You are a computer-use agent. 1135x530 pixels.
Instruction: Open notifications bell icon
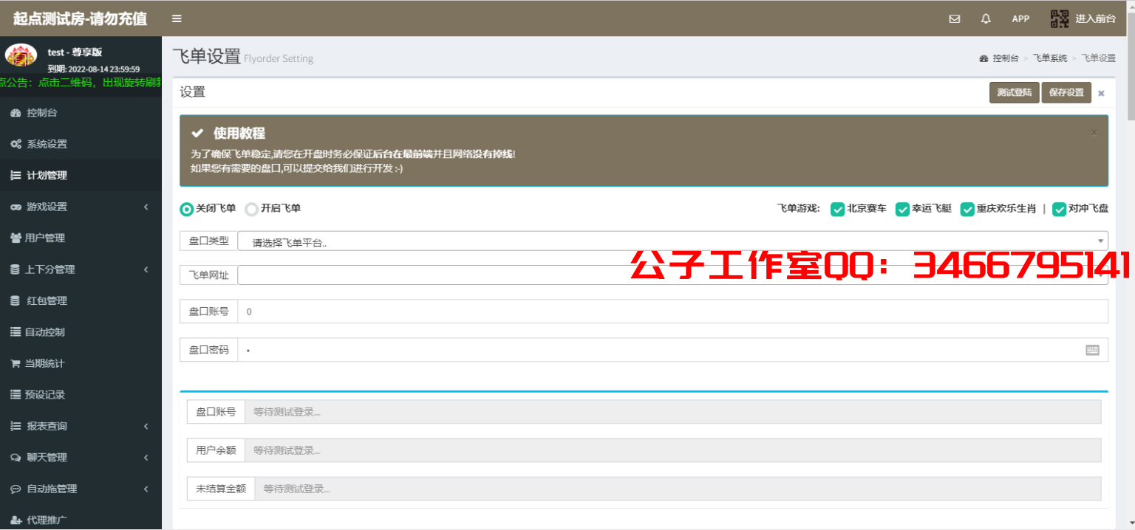[x=986, y=18]
